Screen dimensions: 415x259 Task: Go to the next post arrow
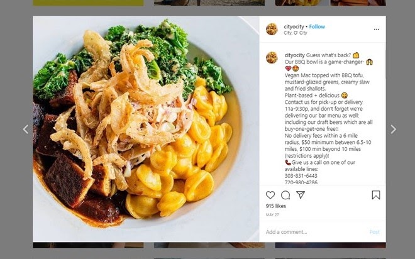coord(393,129)
